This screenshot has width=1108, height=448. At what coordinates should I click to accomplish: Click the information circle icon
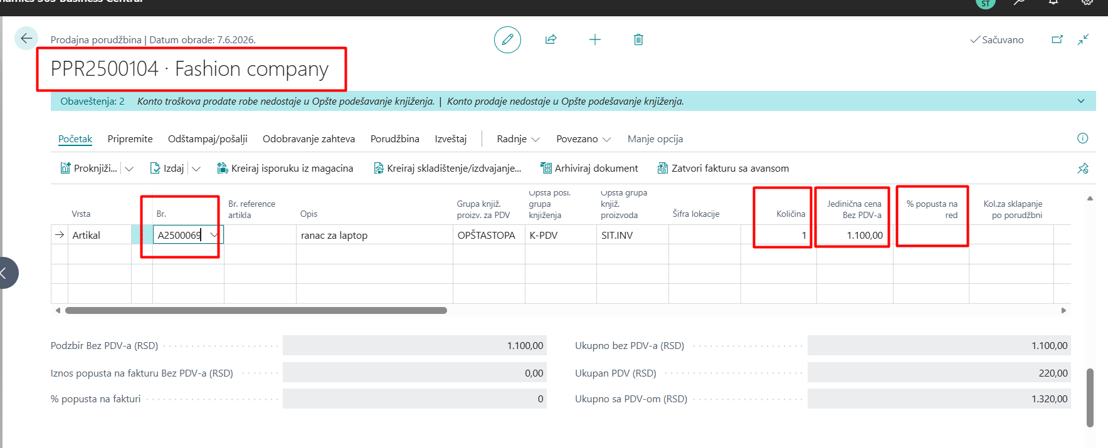coord(1082,138)
